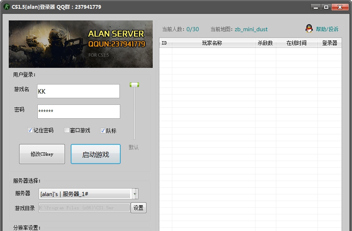
Task: Click the 0/30 player count value
Action: [x=193, y=29]
